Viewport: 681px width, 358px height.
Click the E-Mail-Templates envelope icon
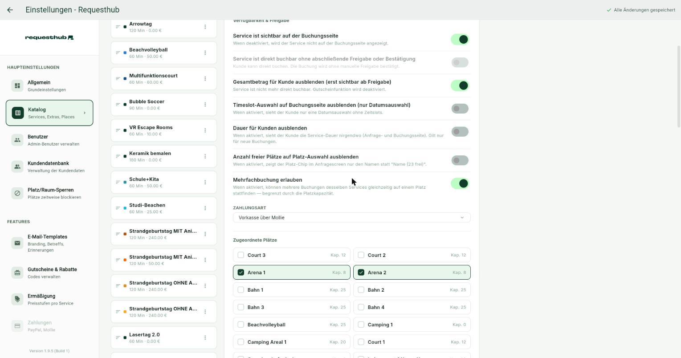pos(17,243)
